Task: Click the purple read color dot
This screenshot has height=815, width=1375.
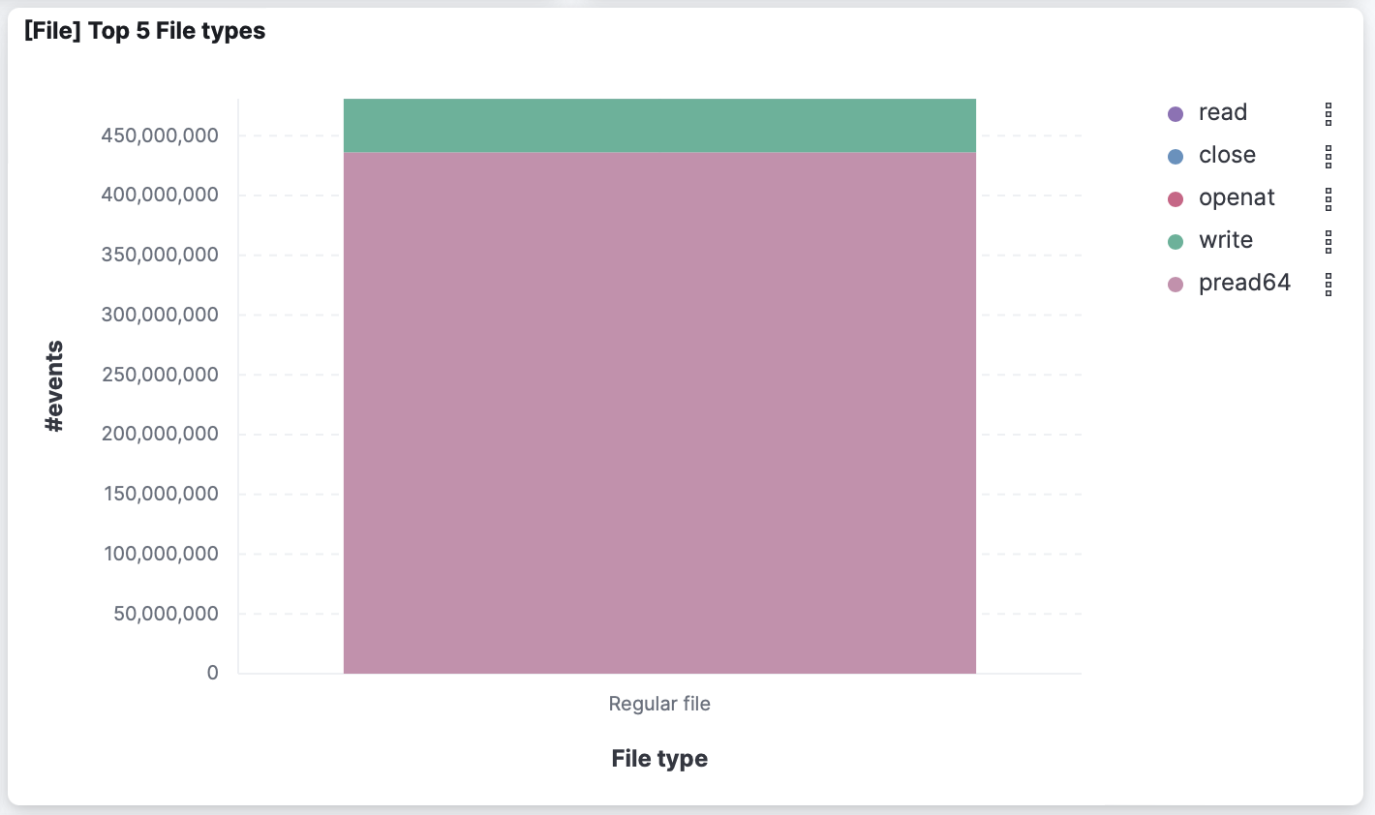Action: click(1176, 114)
